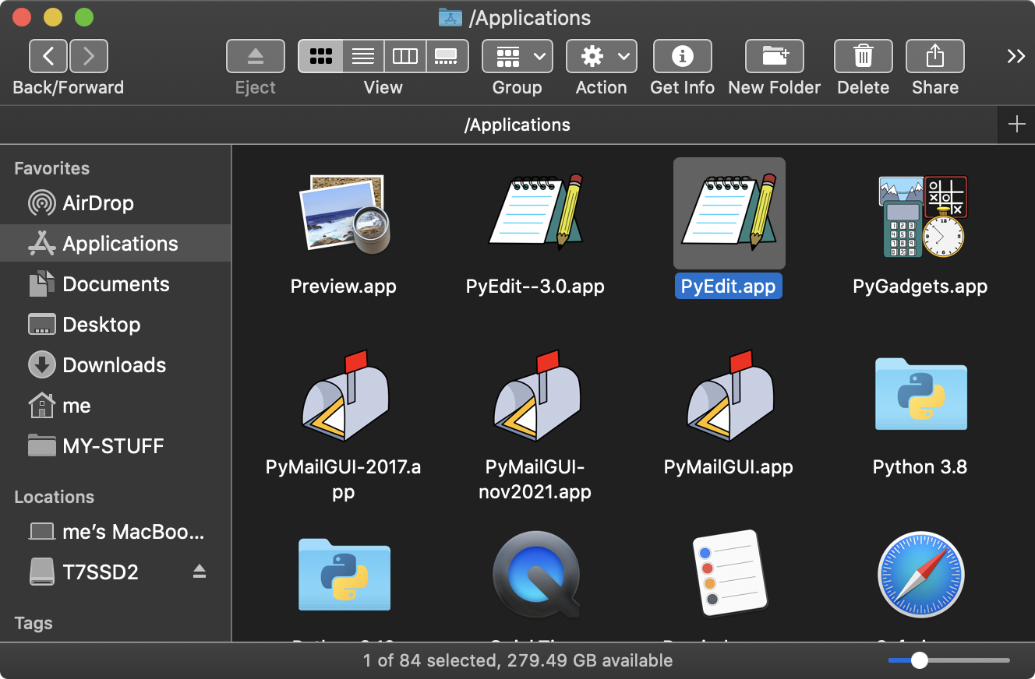
Task: Click the PyEdit--3.0.app name label
Action: tap(535, 286)
